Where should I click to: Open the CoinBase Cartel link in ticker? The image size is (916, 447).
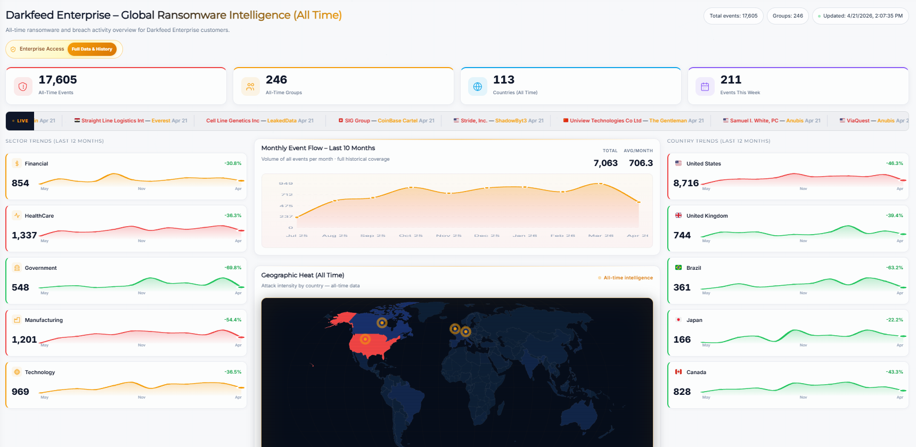398,121
